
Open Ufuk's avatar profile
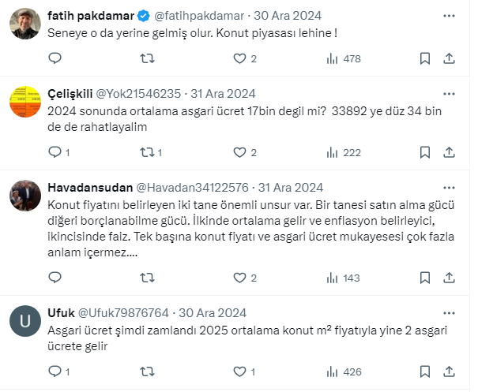point(24,320)
